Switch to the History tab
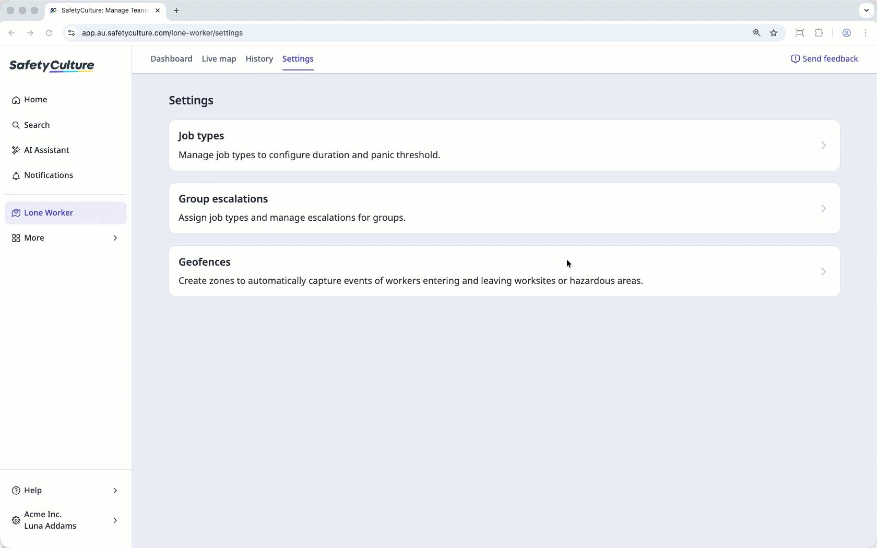877x548 pixels. [259, 59]
